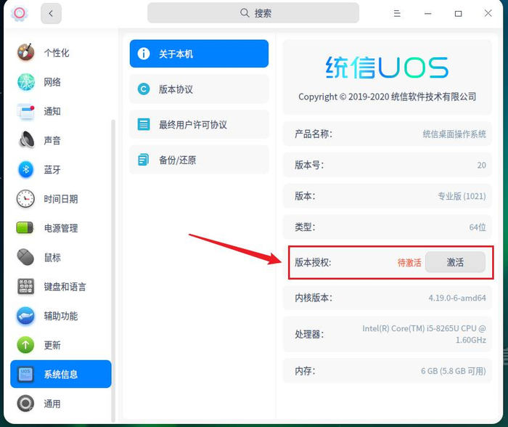Go back with the arrow button
This screenshot has height=427, width=508.
click(51, 13)
